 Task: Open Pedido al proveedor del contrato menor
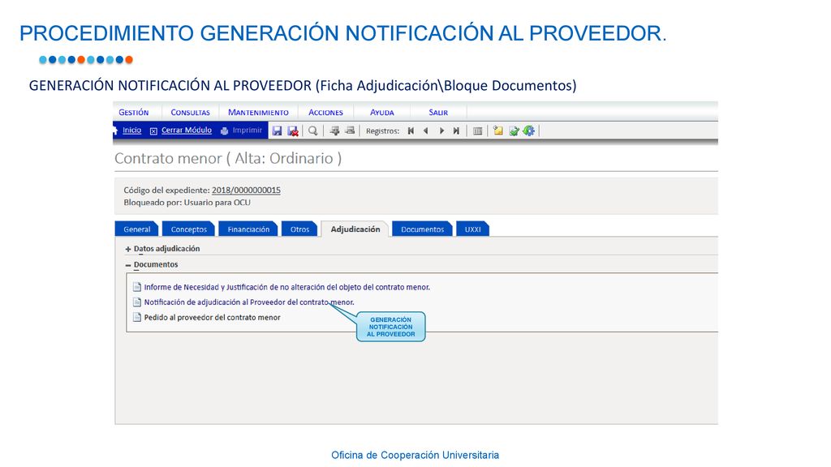pyautogui.click(x=212, y=318)
